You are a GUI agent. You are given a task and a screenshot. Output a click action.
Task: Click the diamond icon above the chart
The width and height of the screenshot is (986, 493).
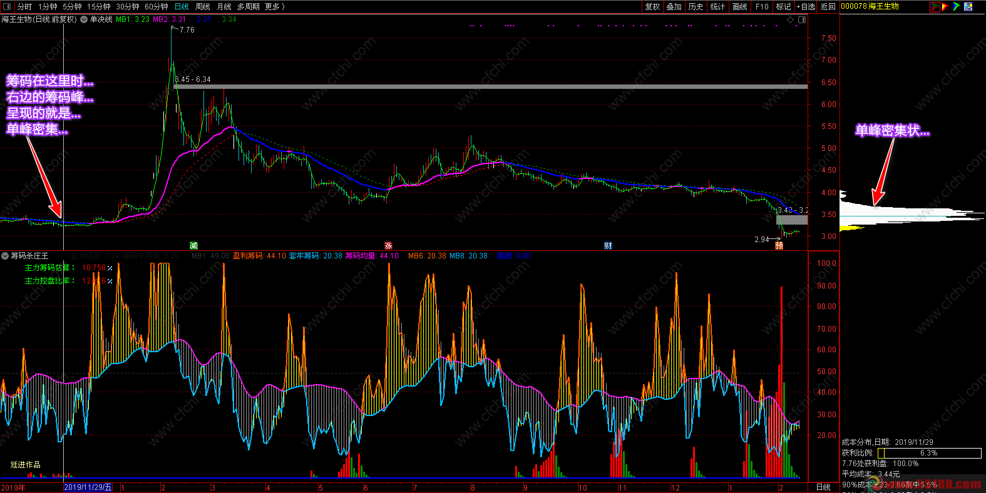point(790,20)
